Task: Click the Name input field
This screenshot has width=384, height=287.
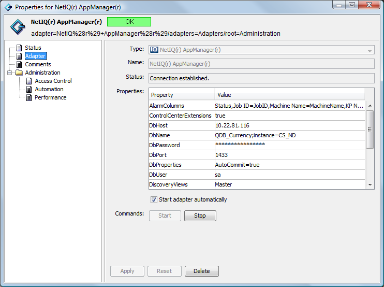Action: [x=261, y=64]
